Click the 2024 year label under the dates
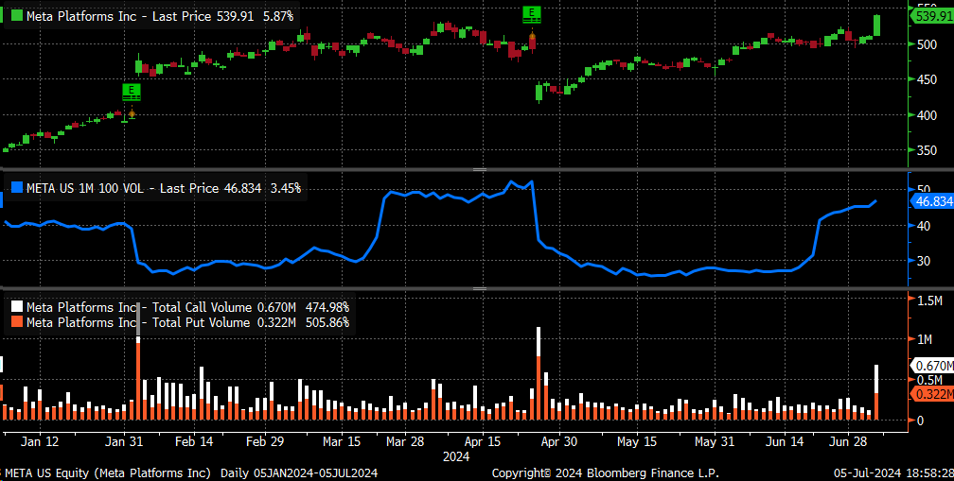The width and height of the screenshot is (954, 481). [456, 455]
